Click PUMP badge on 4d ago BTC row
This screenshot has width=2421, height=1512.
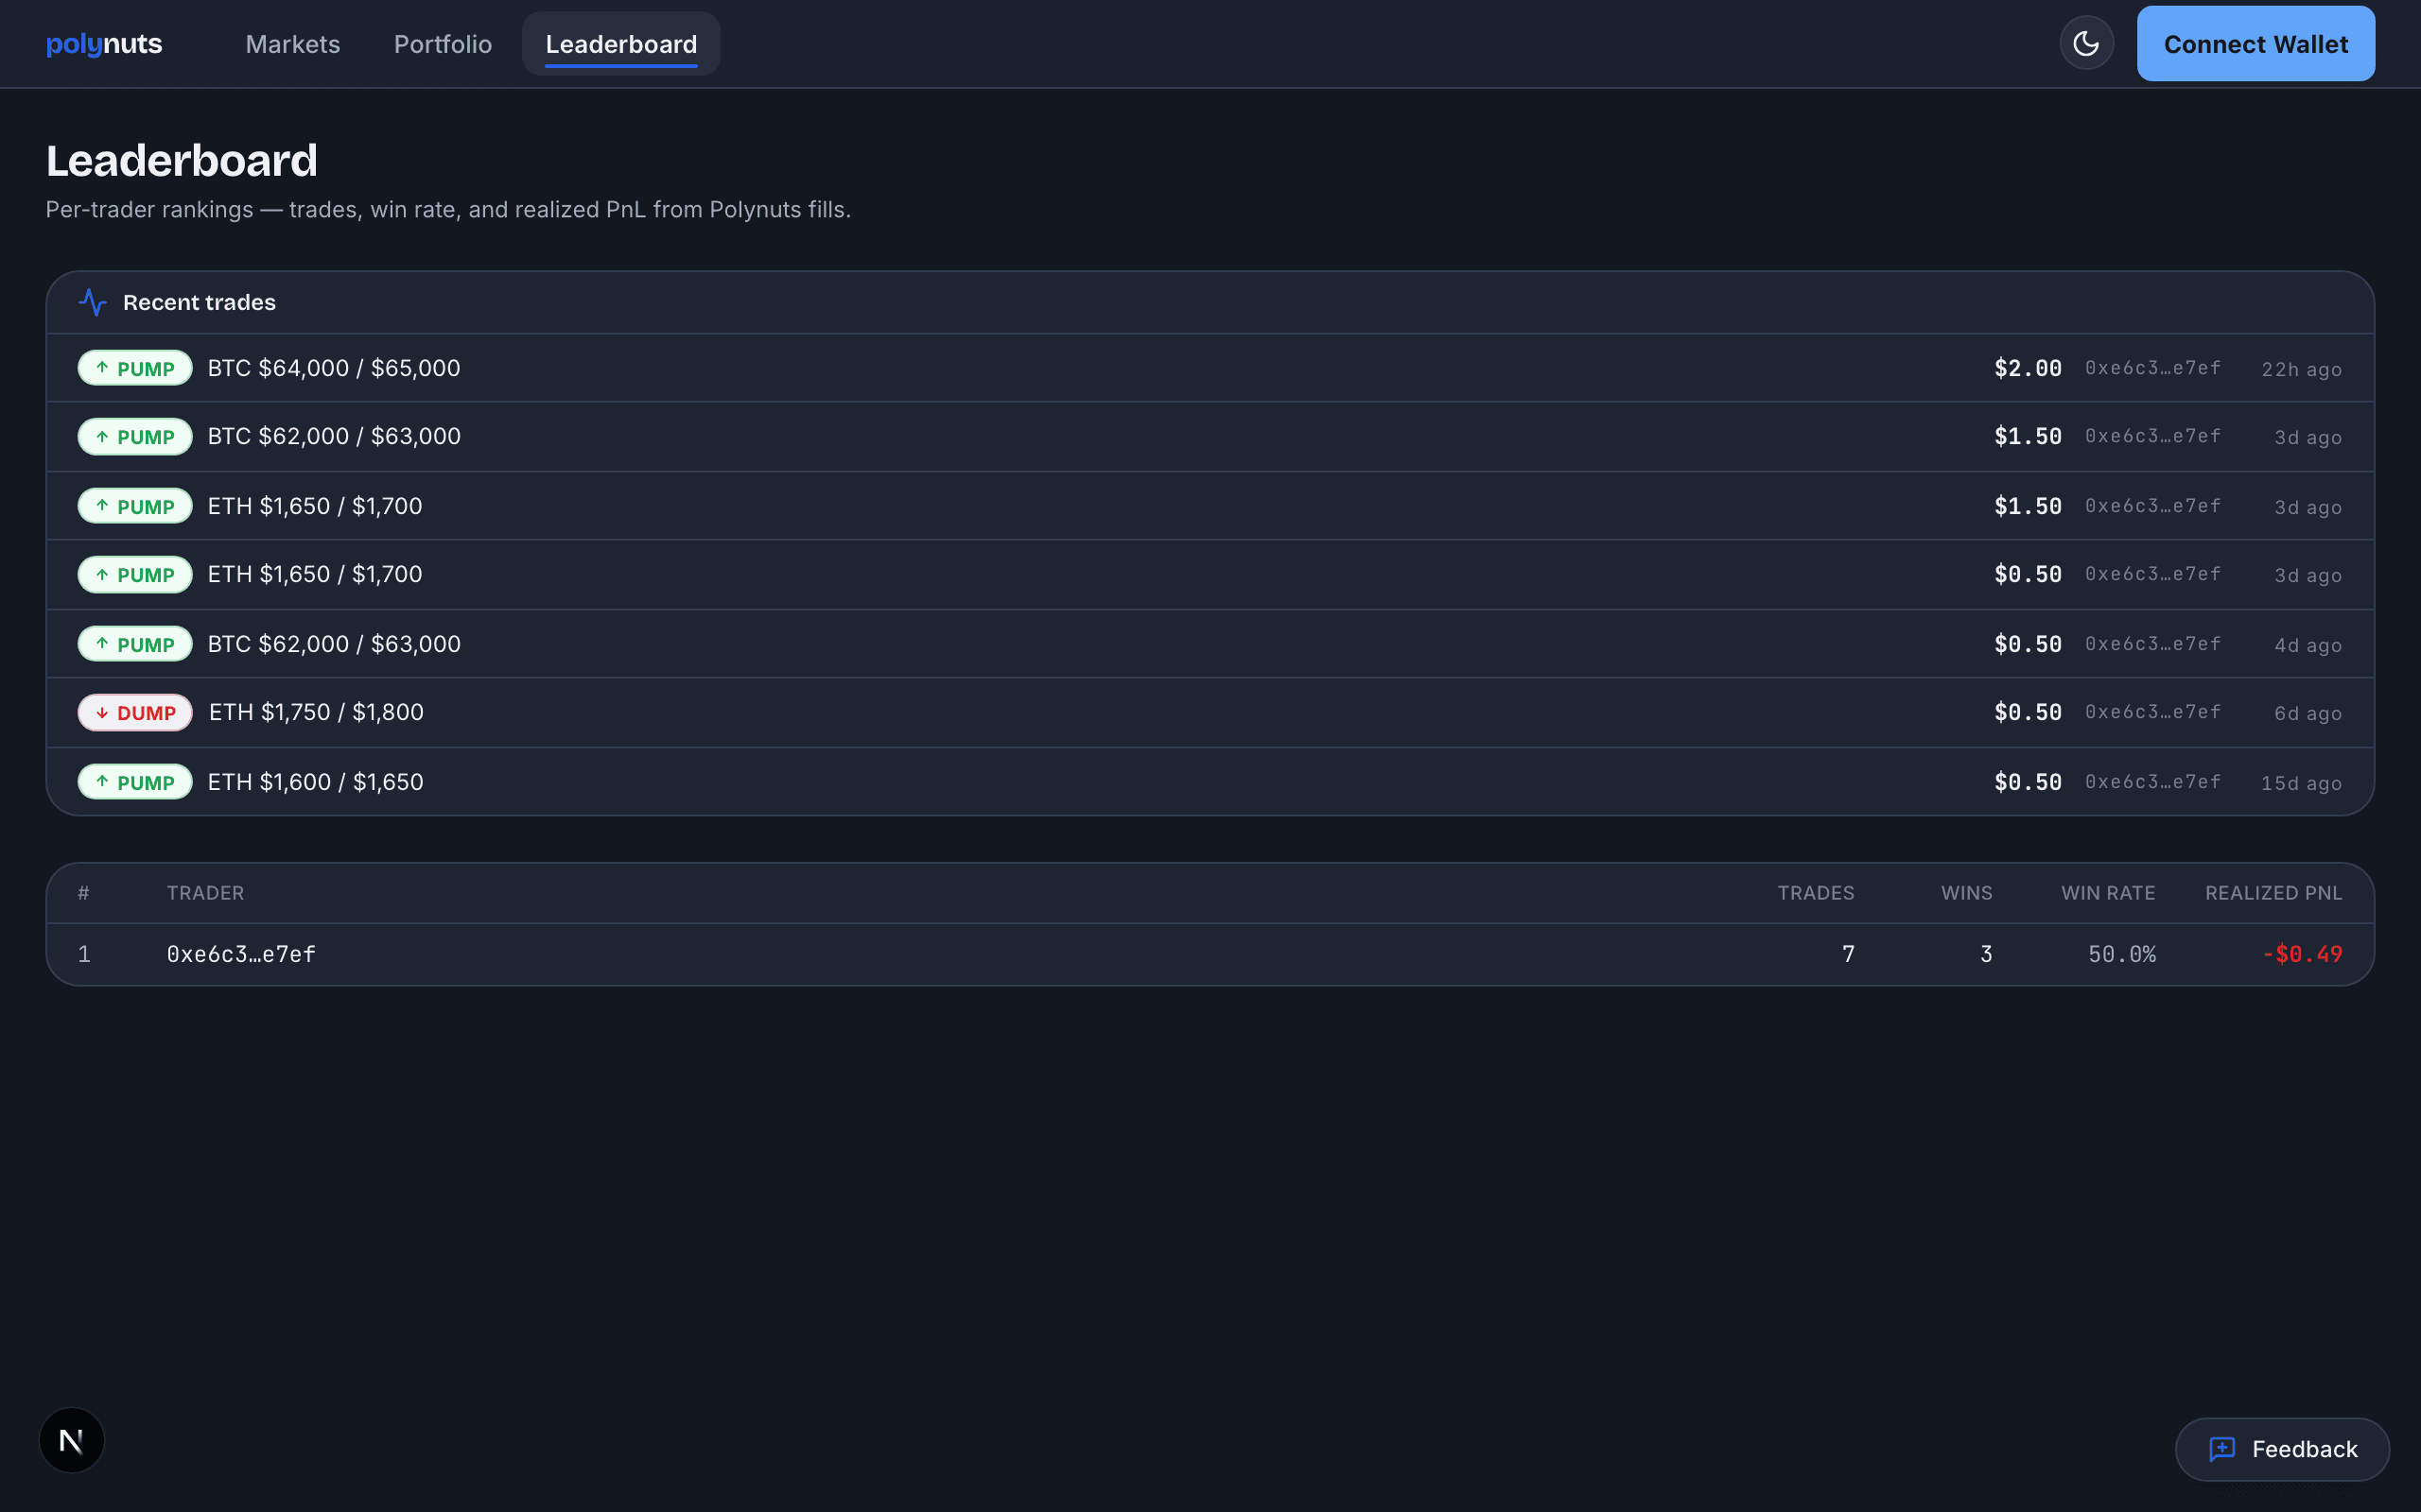pyautogui.click(x=135, y=644)
